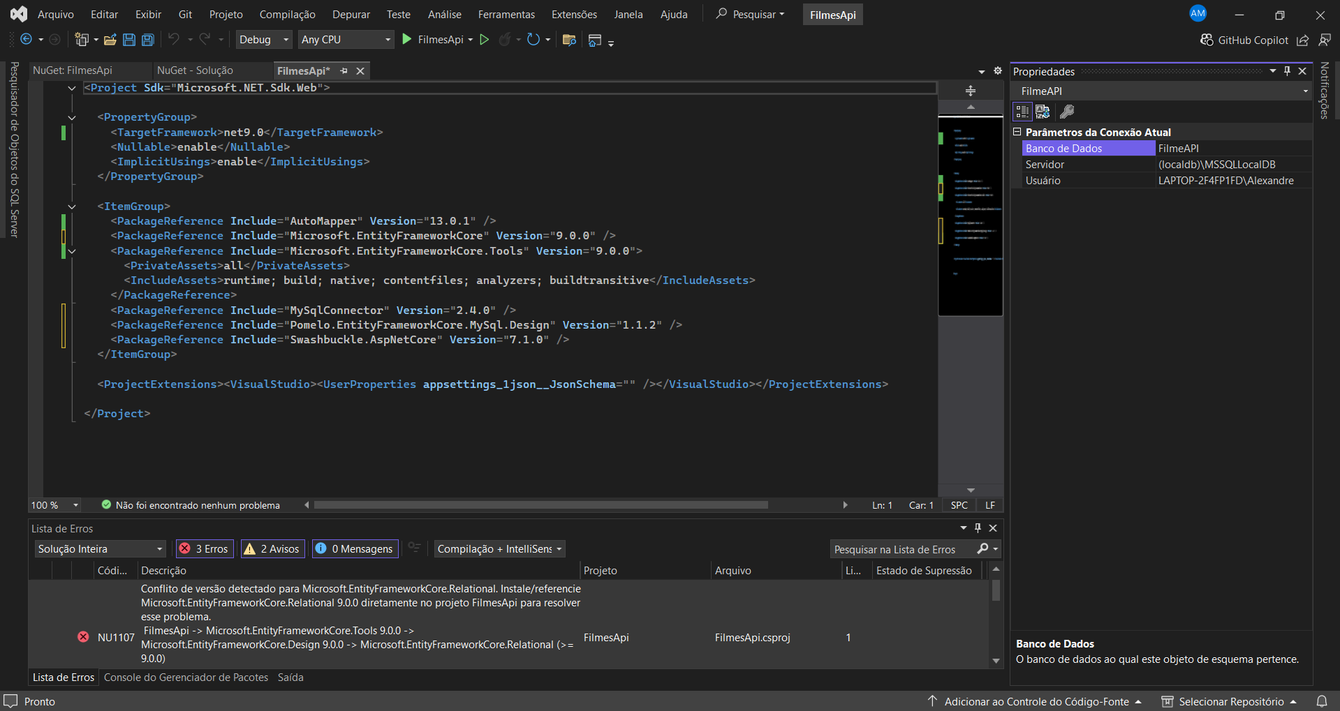
Task: Click the Navigate Backward arrow icon
Action: 26,40
